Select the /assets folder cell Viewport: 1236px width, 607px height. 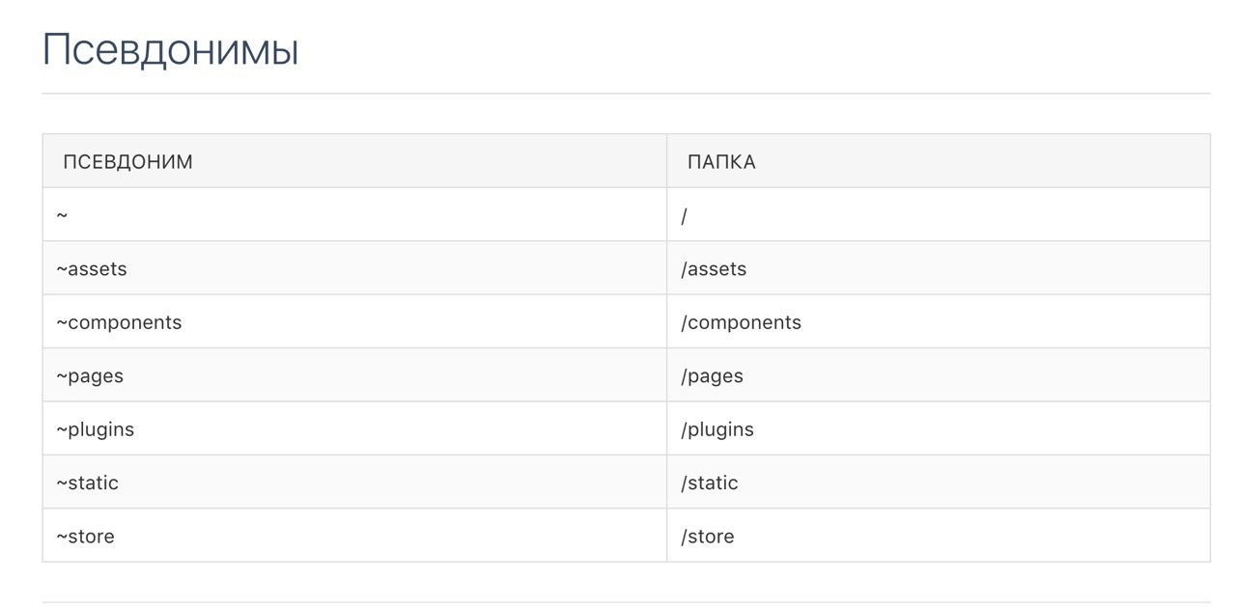pyautogui.click(x=939, y=268)
